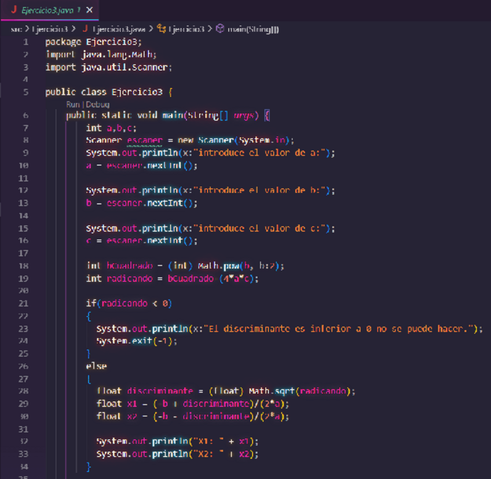
Task: Click the Ejercicio3 class symbol icon in breadcrumbs
Action: tap(162, 29)
